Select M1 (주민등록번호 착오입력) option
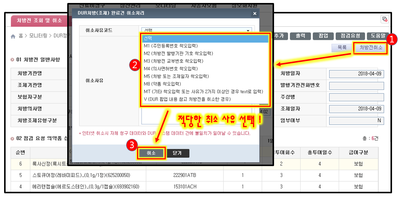Viewport: 401px width, 197px height. pos(170,46)
